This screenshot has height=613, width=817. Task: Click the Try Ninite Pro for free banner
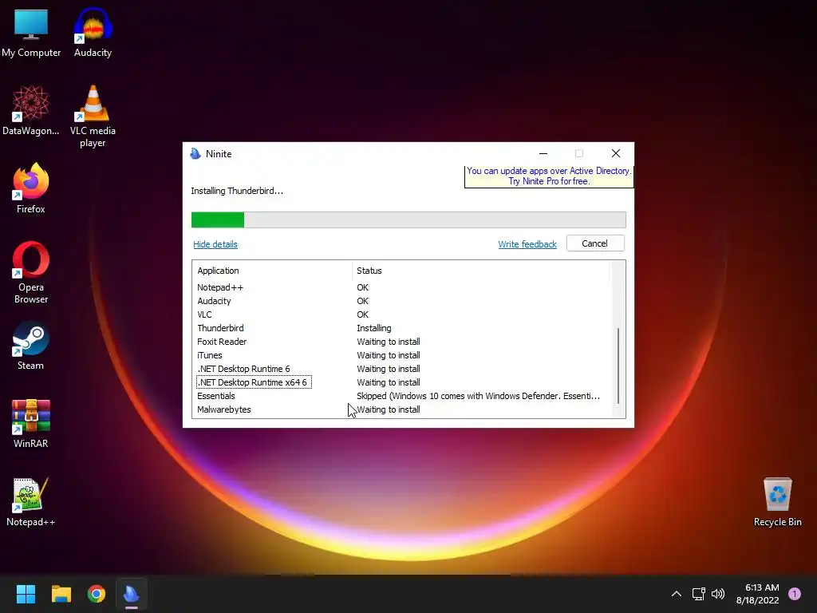pyautogui.click(x=549, y=176)
